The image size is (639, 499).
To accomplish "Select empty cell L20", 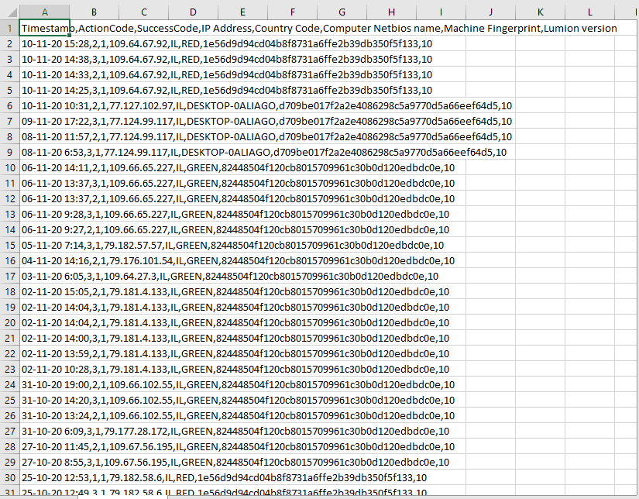I will pos(589,322).
